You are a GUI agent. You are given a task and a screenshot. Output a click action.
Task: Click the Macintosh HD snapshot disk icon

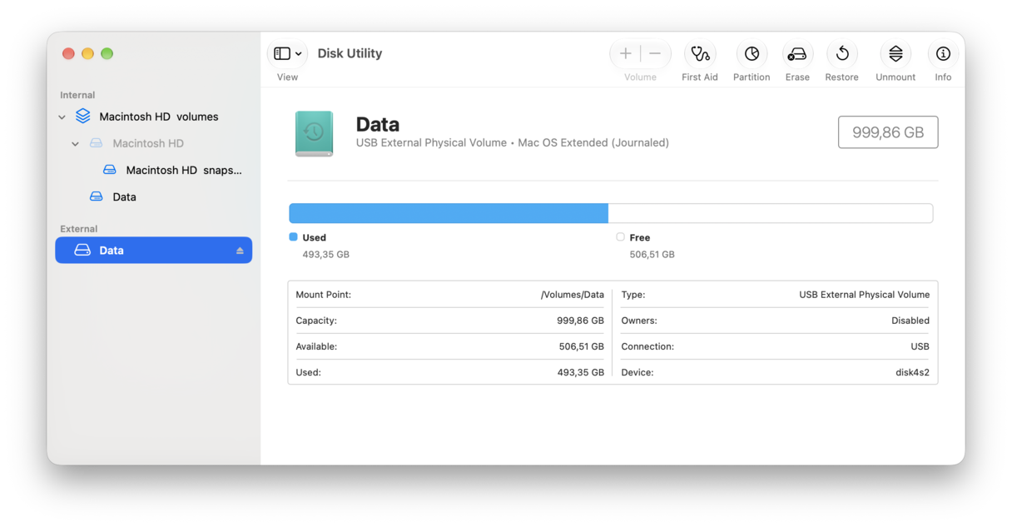coord(110,170)
